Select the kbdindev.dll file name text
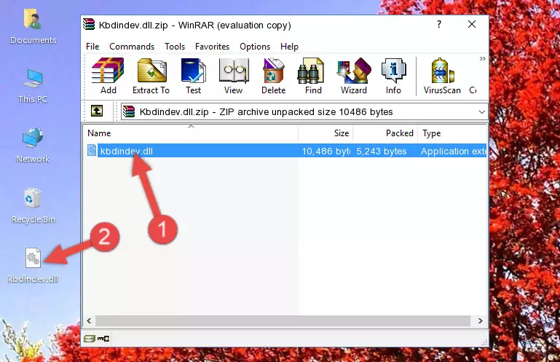This screenshot has height=362, width=560. pyautogui.click(x=127, y=151)
